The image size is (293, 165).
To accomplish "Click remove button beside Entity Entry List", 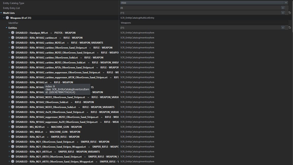I will (286, 8).
